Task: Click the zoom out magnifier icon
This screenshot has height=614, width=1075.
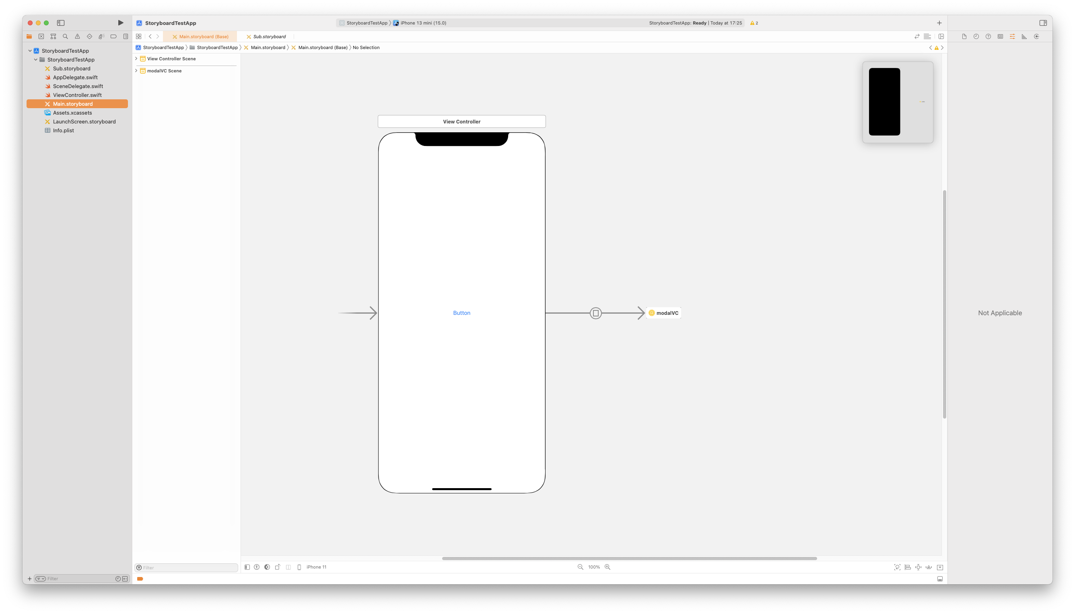Action: 581,567
